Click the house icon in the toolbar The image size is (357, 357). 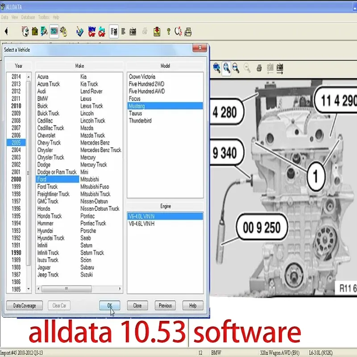pyautogui.click(x=35, y=32)
